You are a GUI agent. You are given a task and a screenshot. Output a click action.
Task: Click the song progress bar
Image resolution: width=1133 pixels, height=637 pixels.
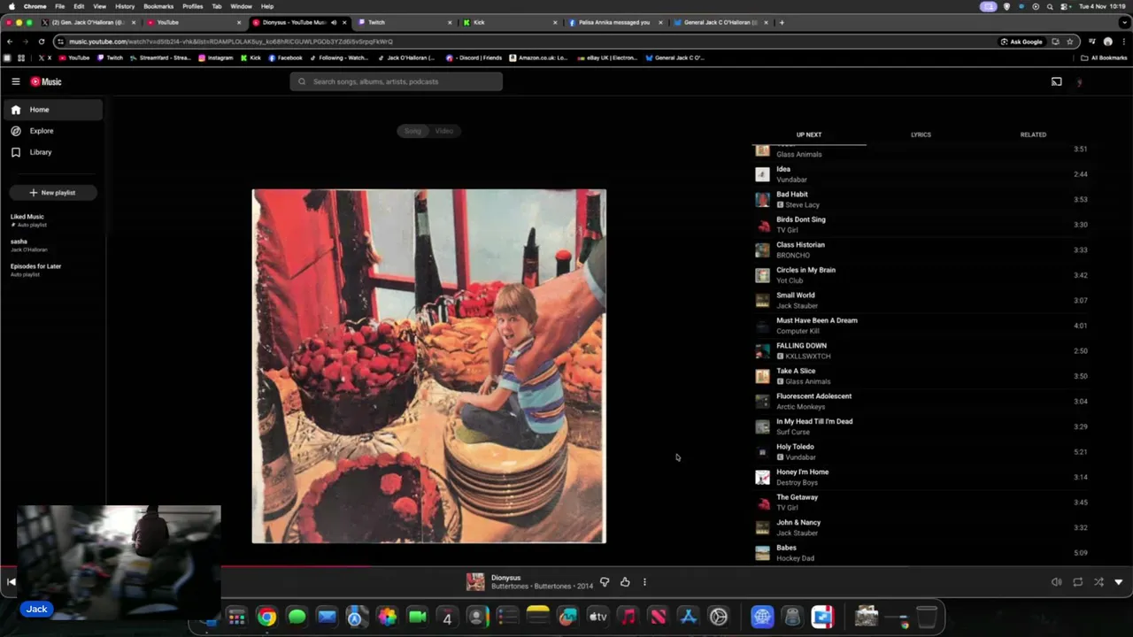566,566
